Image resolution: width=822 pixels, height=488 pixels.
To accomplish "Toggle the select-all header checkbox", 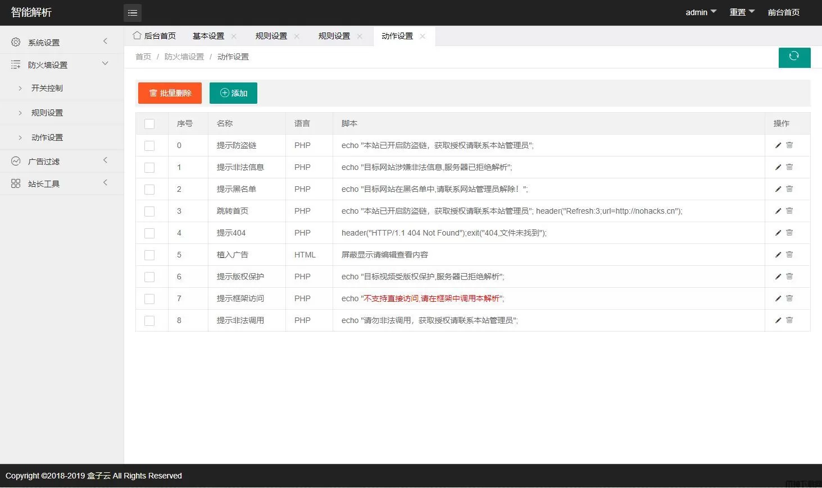I will click(149, 124).
